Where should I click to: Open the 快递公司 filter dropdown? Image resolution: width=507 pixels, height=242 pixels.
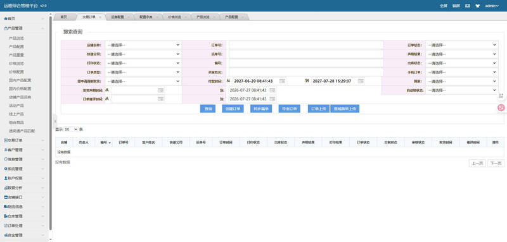pos(143,54)
